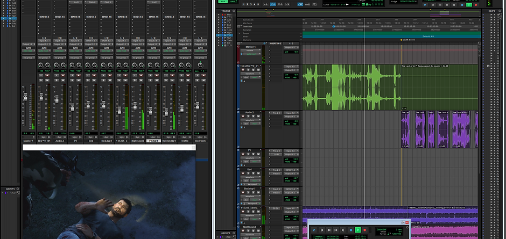This screenshot has height=239, width=506.
Task: Click the Death Scene marker
Action: tap(401, 40)
